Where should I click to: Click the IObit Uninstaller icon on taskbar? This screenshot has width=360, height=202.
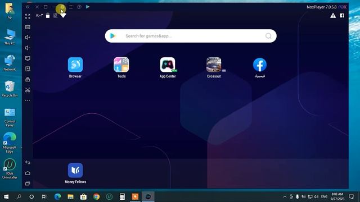(109, 196)
